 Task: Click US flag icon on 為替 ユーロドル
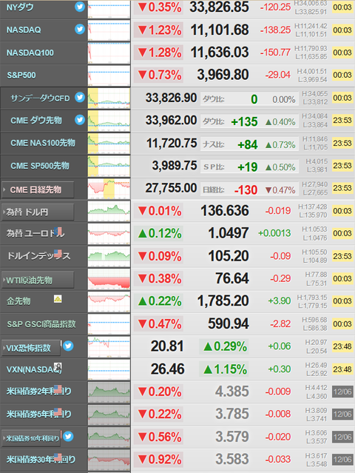coord(58,231)
